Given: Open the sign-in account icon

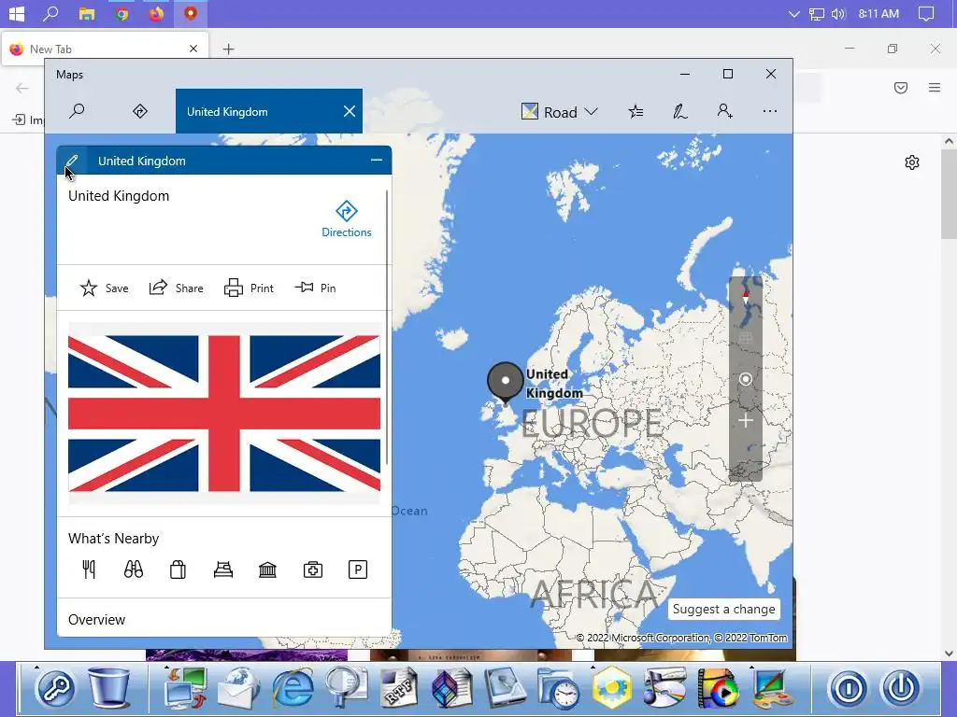Looking at the screenshot, I should (724, 111).
